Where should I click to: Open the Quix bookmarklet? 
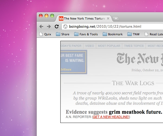point(45,34)
